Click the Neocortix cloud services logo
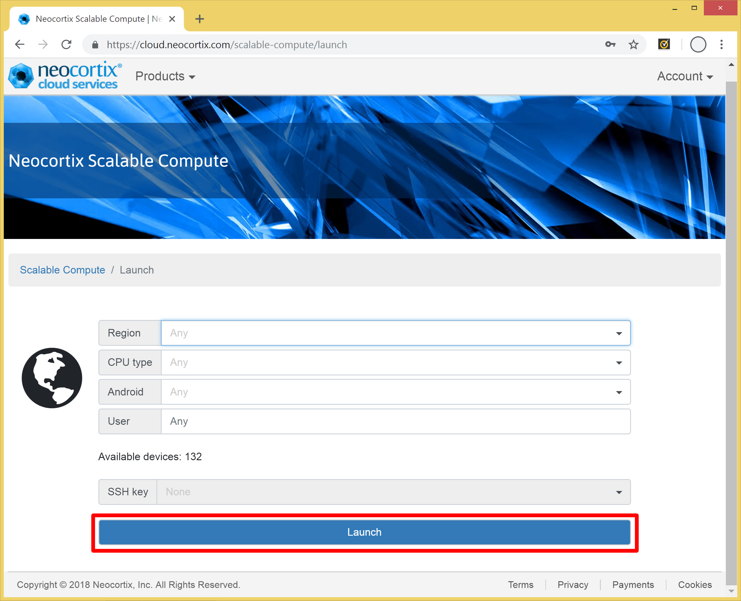This screenshot has height=601, width=741. [65, 76]
